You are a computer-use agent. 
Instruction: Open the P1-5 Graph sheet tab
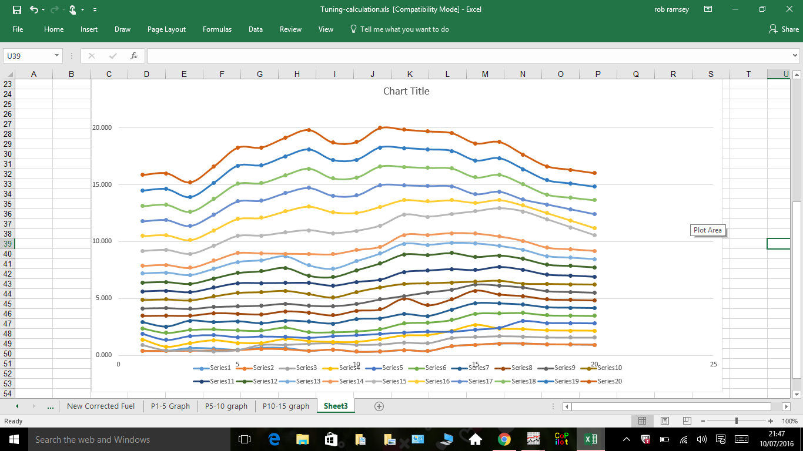point(170,406)
